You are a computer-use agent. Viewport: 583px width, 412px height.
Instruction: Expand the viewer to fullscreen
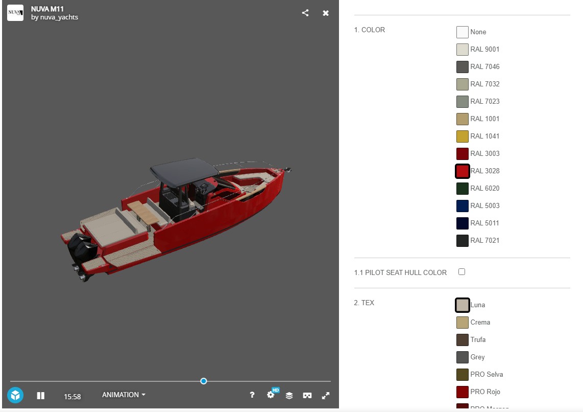pyautogui.click(x=325, y=395)
